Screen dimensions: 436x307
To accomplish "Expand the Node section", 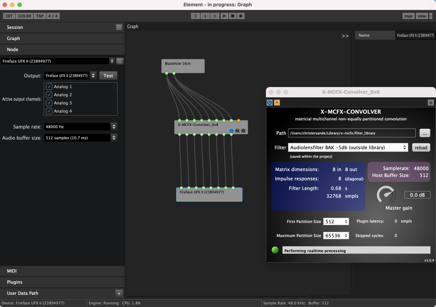I will point(62,49).
